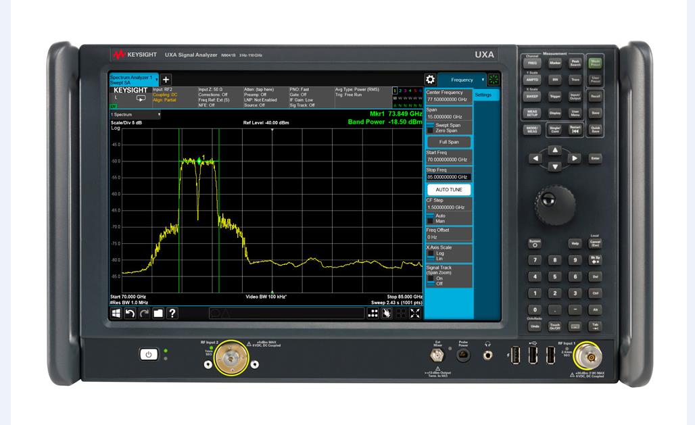Turn Signal Track On
Viewport: 695px width, 425px height.
[435, 278]
